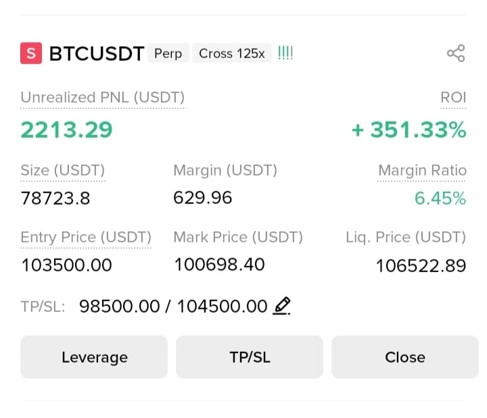The image size is (487, 418).
Task: Click the red S short-side badge
Action: [x=31, y=53]
